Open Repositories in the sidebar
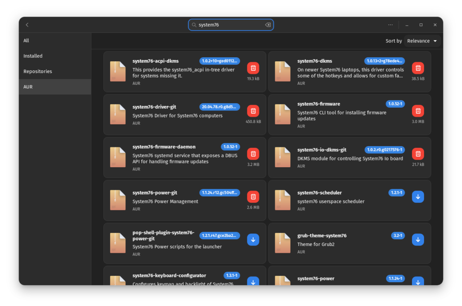Image resolution: width=462 pixels, height=306 pixels. 37,71
